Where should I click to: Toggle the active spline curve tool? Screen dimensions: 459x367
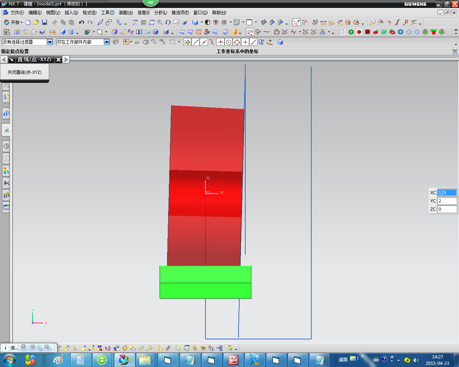[250, 32]
